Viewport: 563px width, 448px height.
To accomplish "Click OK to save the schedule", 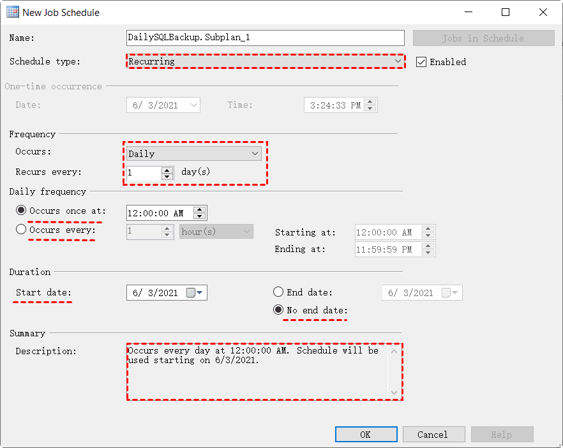I will pyautogui.click(x=366, y=434).
